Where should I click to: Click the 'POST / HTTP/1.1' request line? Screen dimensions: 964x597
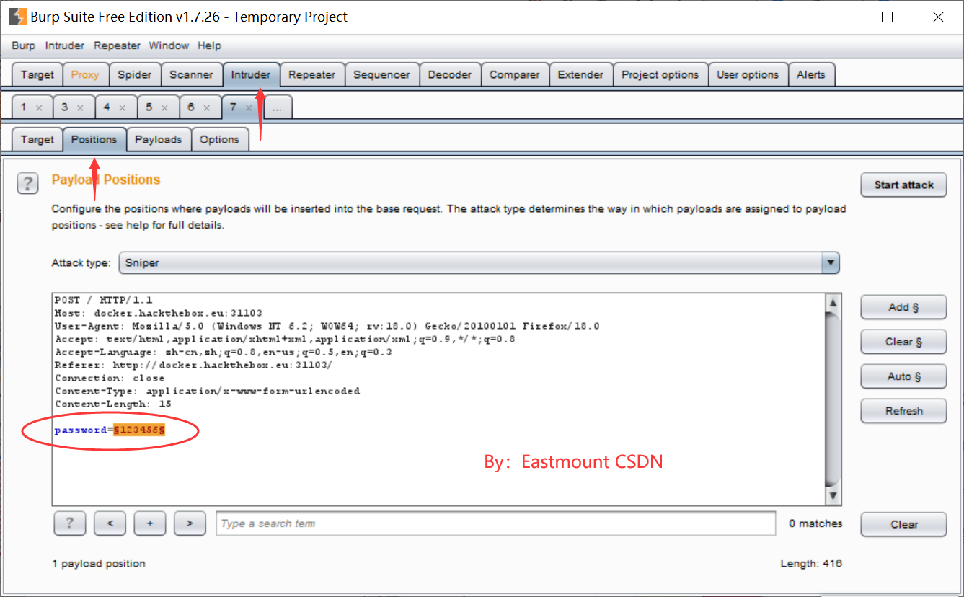[x=104, y=300]
